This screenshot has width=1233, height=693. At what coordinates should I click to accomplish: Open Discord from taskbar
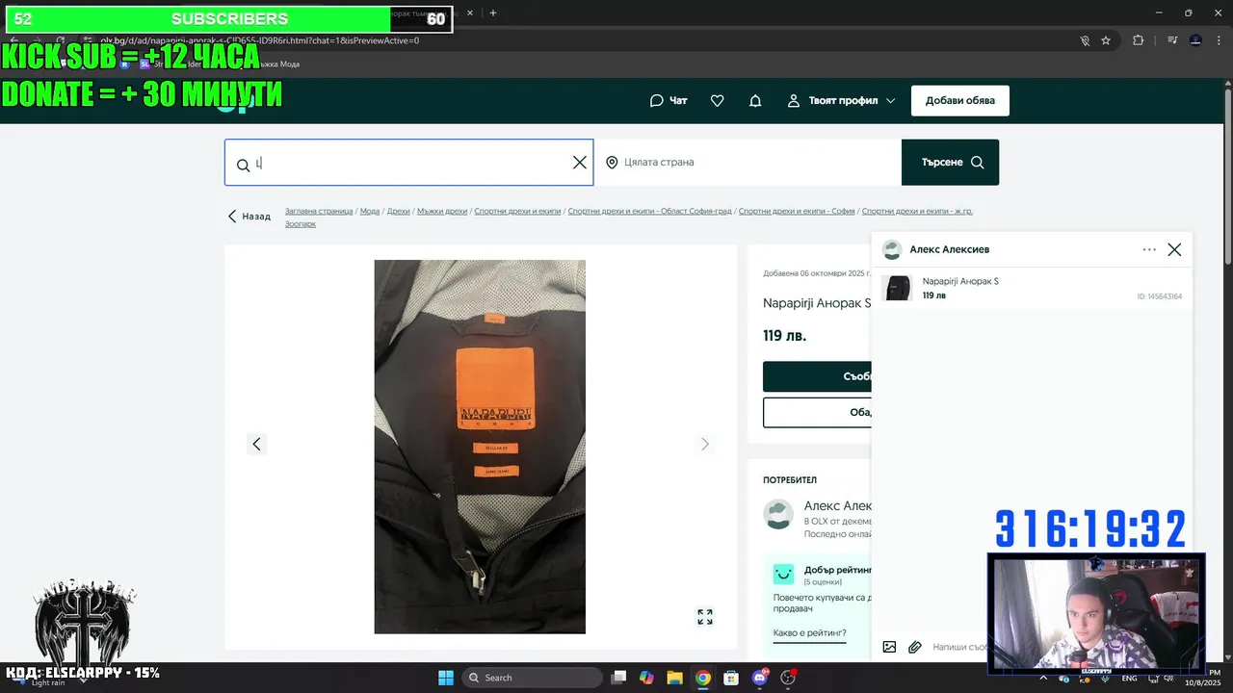click(x=760, y=678)
